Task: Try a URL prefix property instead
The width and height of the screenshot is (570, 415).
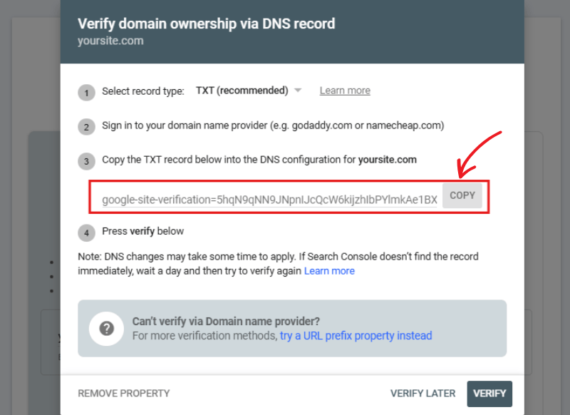Action: [356, 336]
